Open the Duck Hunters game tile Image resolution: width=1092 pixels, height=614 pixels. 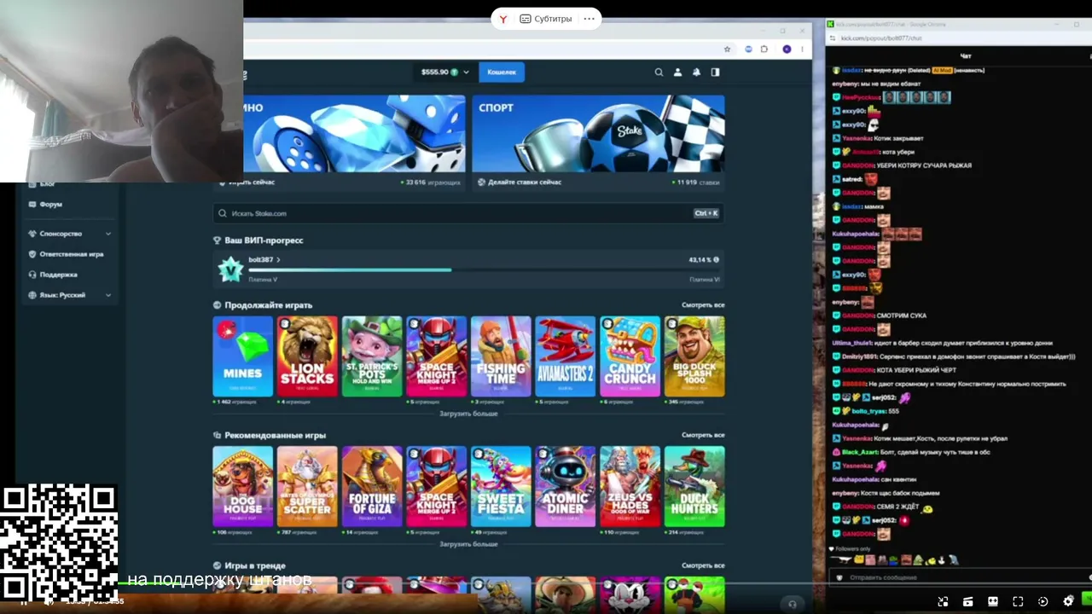694,487
